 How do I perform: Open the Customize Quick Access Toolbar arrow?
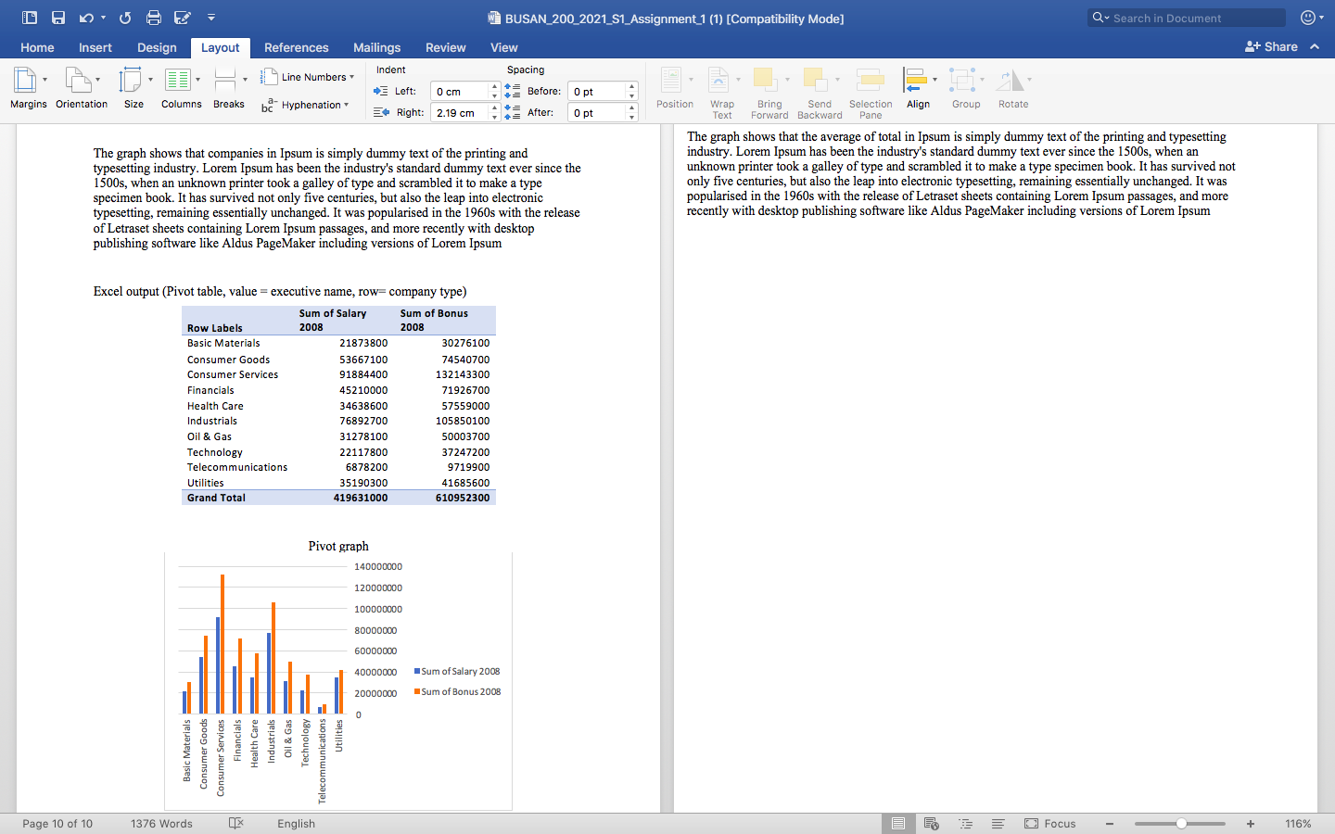pyautogui.click(x=211, y=18)
